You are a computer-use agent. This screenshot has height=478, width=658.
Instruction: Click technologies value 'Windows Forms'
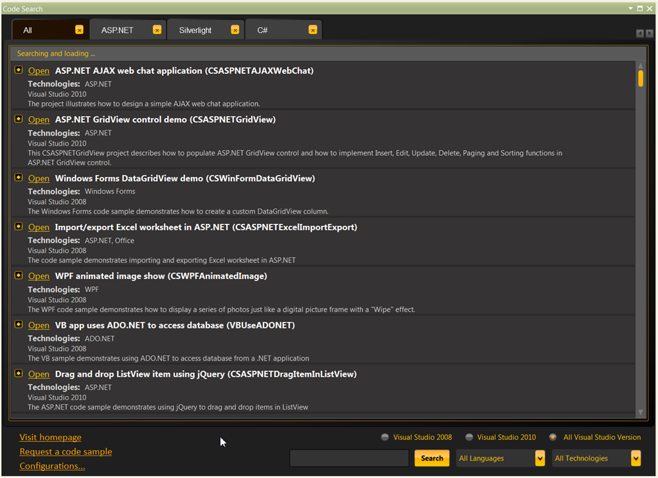coord(110,191)
